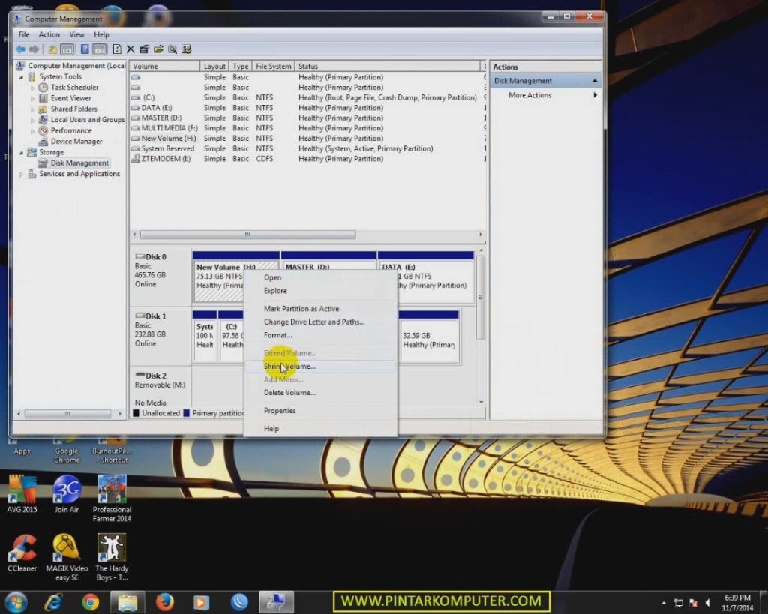Open the Help menu in menu bar
Viewport: 768px width, 614px height.
pos(101,34)
